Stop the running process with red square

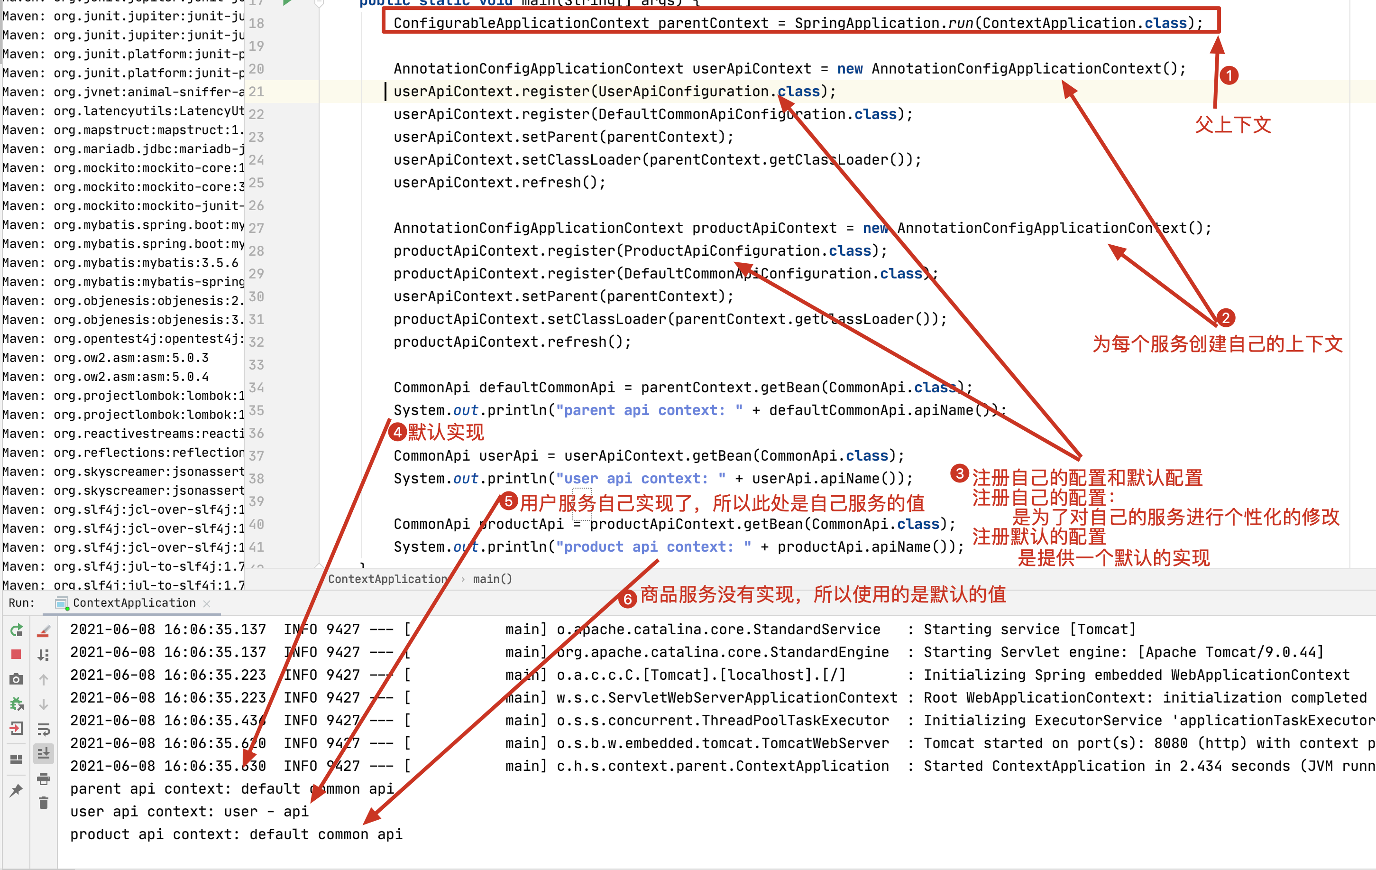pyautogui.click(x=16, y=654)
